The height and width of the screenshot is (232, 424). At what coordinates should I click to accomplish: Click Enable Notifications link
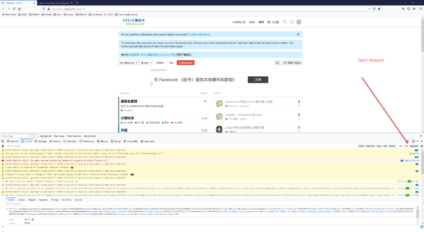pos(199,34)
